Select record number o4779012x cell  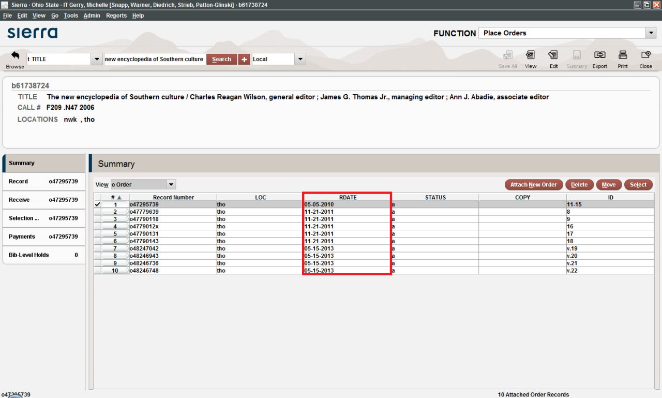(x=173, y=226)
